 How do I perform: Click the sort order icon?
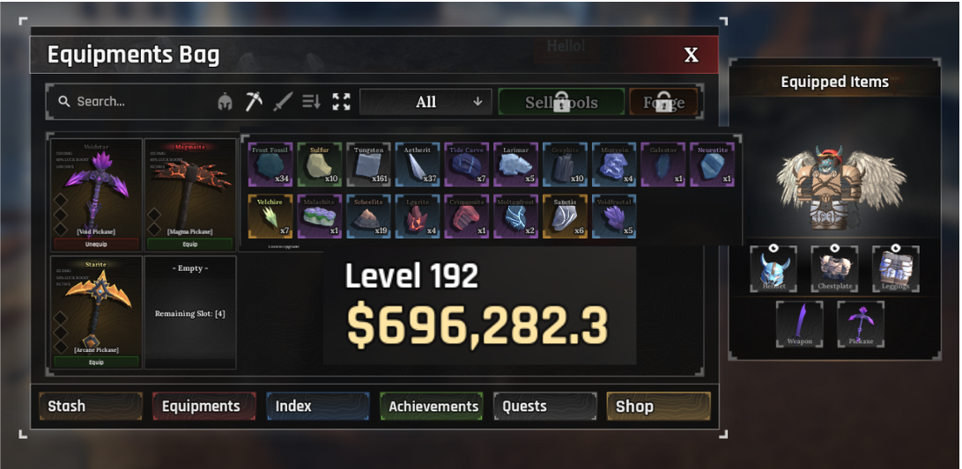[312, 102]
